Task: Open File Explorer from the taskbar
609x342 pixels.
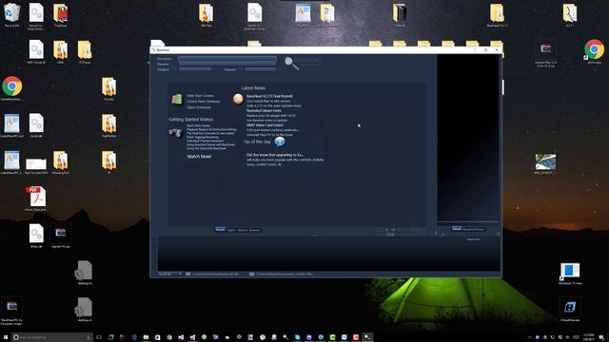Action: click(x=146, y=337)
